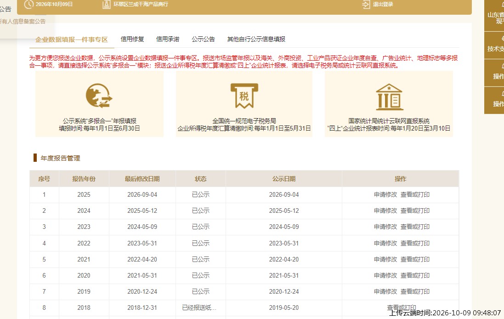Click 申请修改 for report year 2023
This screenshot has height=319, width=504.
tap(385, 227)
